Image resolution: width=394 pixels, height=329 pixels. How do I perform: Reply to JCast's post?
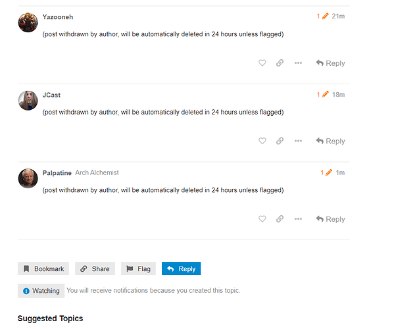point(330,141)
